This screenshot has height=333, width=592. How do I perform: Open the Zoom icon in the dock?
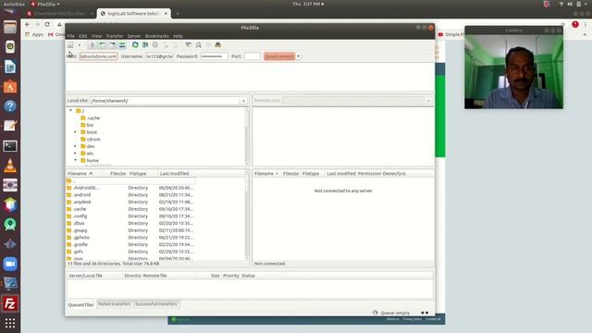(10, 264)
